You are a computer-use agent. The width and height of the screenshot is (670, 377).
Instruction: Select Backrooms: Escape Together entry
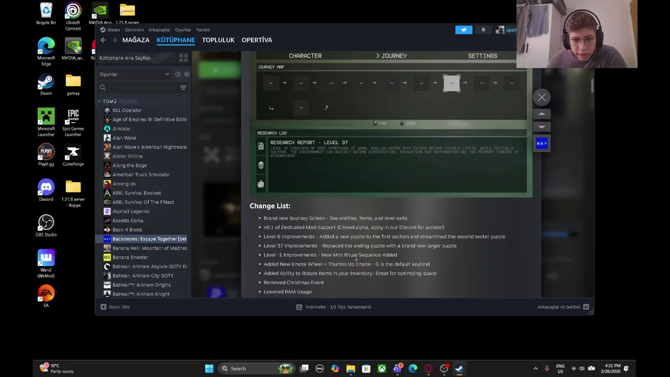click(x=143, y=239)
